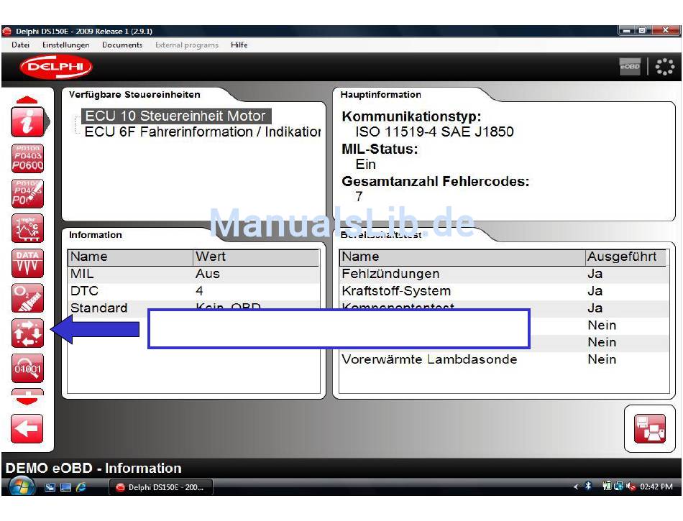The width and height of the screenshot is (683, 521).
Task: Open the read fault codes icon (P0600)
Action: [27, 158]
